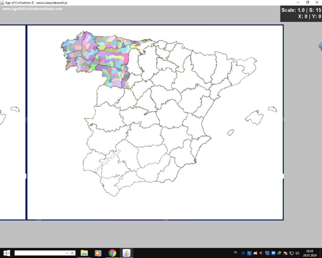The image size is (322, 258).
Task: Click the Ibiza island outline on map
Action: point(230,132)
